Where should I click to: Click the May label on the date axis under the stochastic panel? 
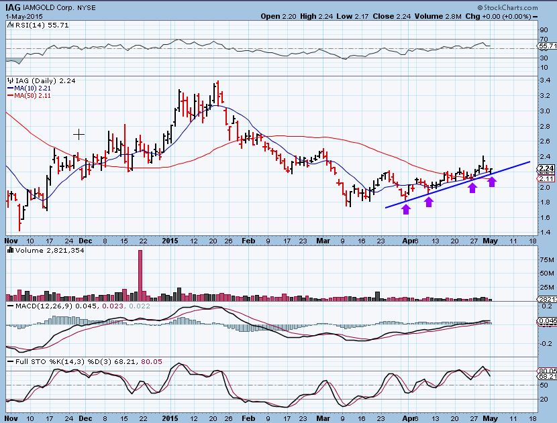pyautogui.click(x=490, y=418)
